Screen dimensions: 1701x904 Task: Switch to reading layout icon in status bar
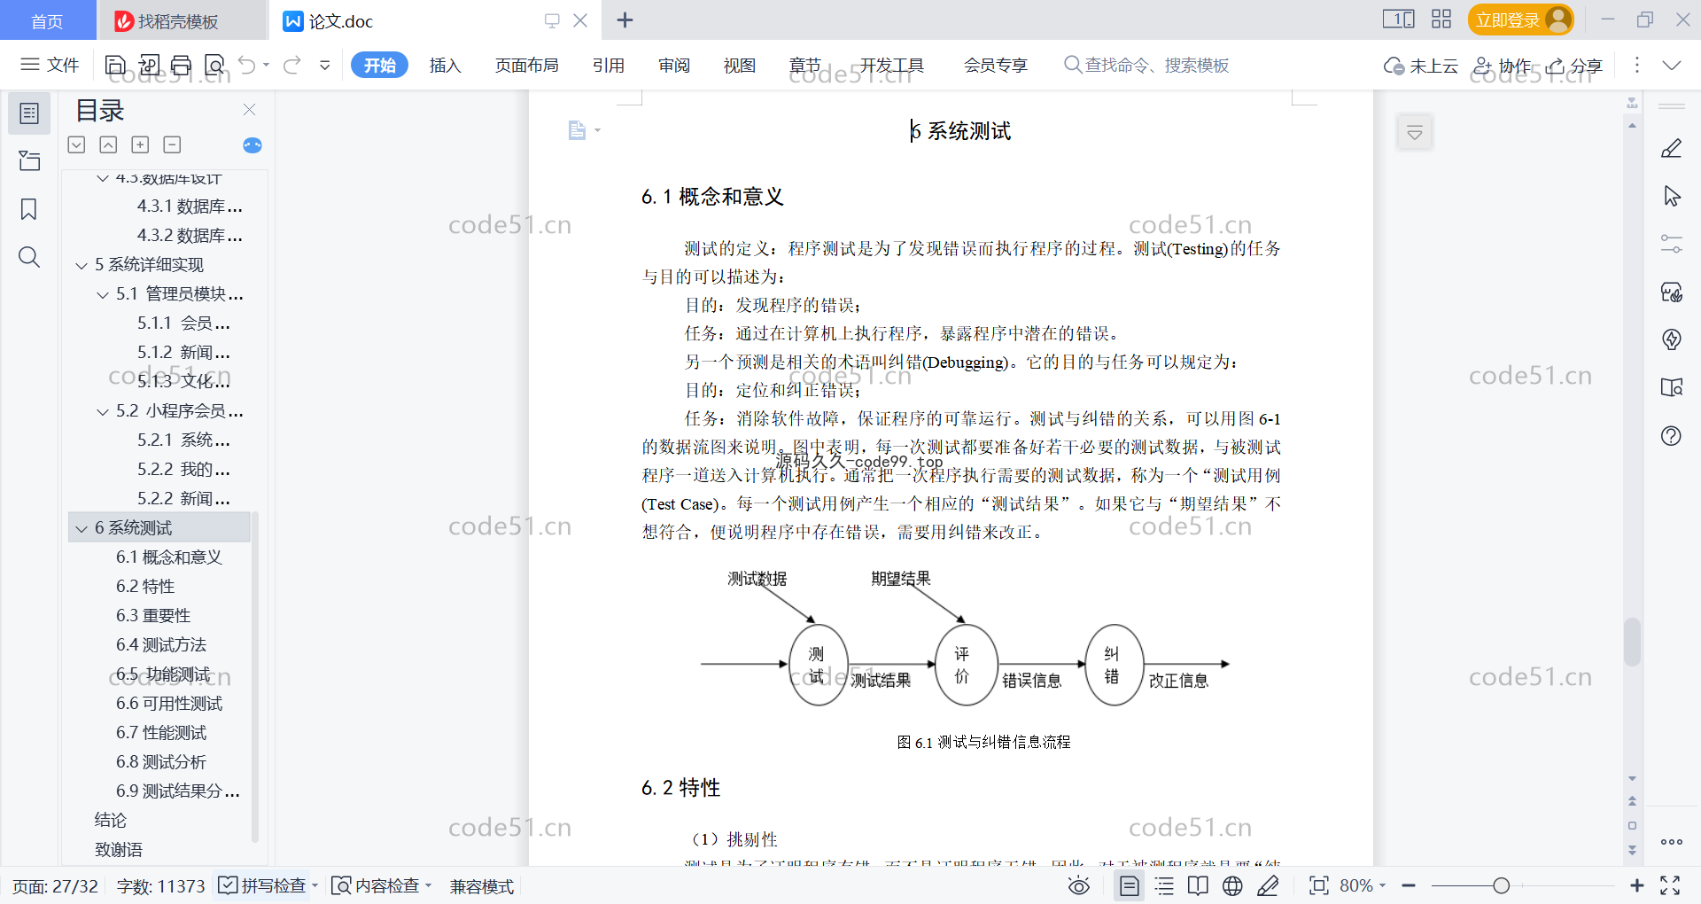[1198, 885]
